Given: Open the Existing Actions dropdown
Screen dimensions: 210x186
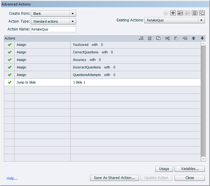Looking at the screenshot, I should click(175, 20).
